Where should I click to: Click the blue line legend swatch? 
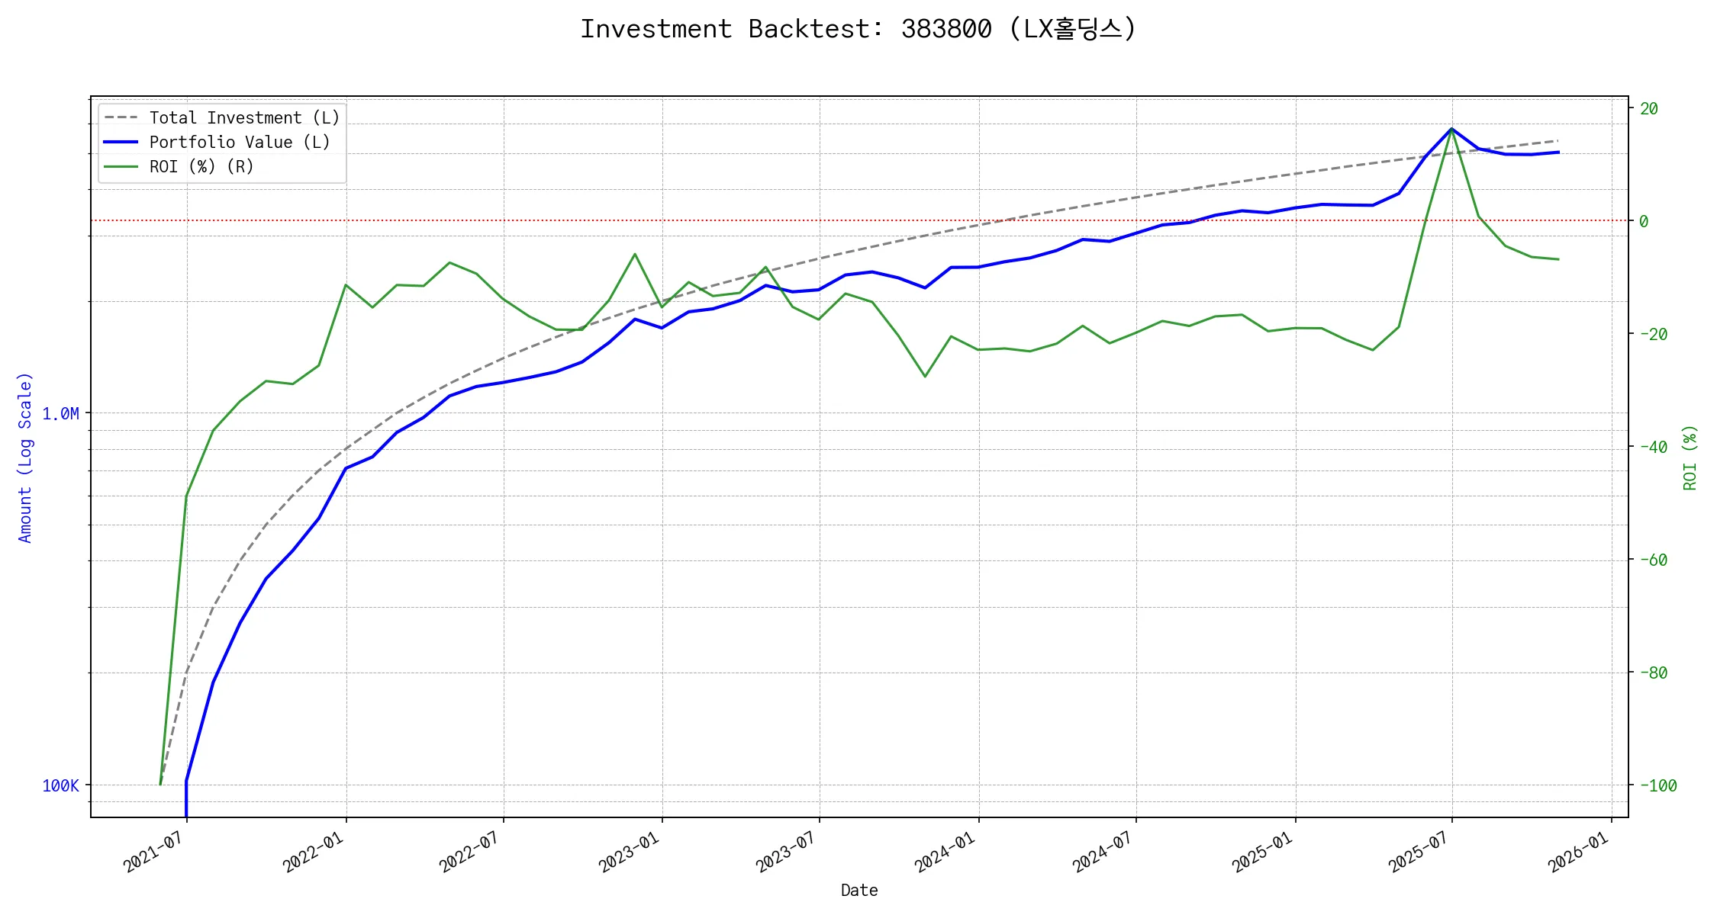[x=121, y=143]
